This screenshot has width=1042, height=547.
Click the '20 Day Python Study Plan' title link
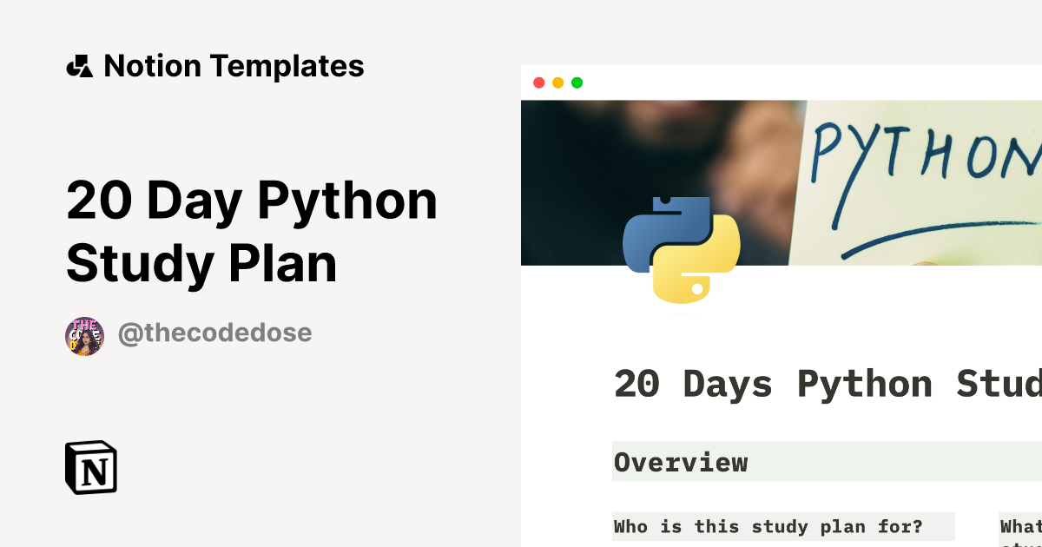click(252, 229)
